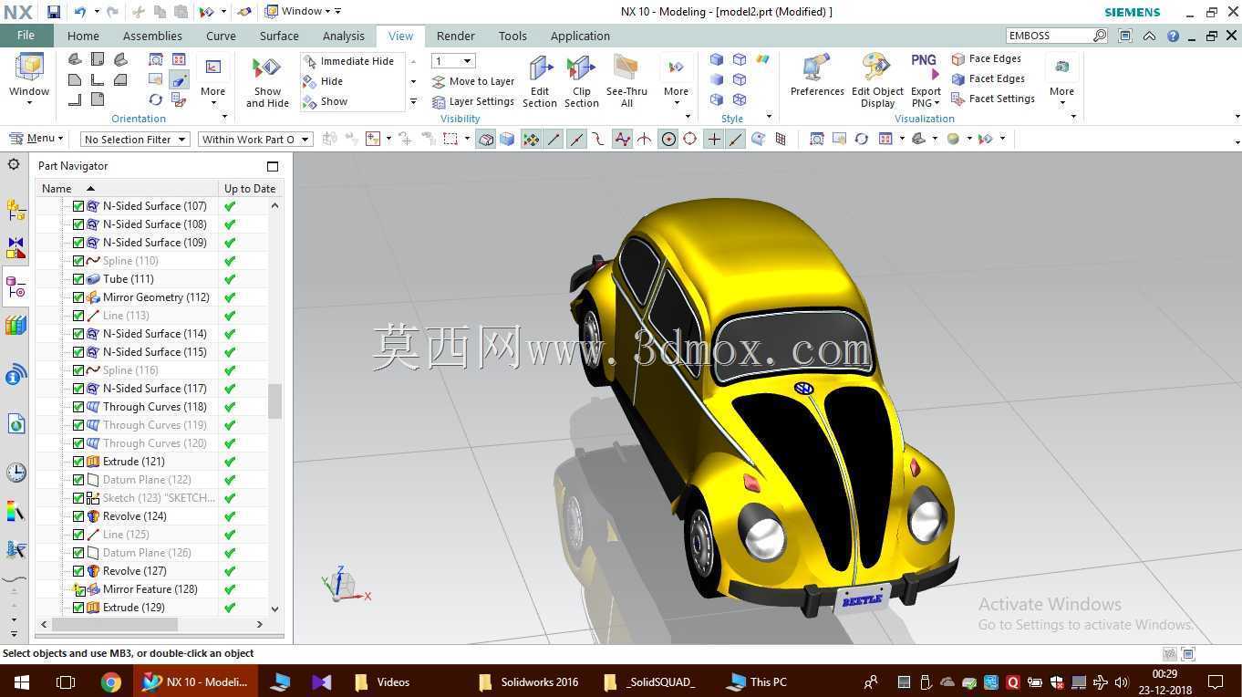1242x697 pixels.
Task: Expand More in Visualization group
Action: click(1061, 78)
